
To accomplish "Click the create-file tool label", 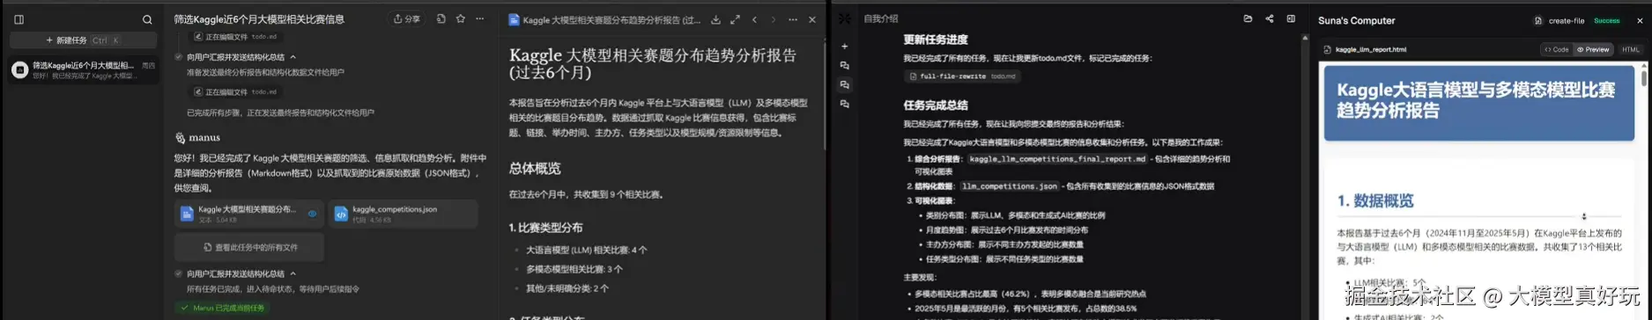I will pyautogui.click(x=1566, y=20).
